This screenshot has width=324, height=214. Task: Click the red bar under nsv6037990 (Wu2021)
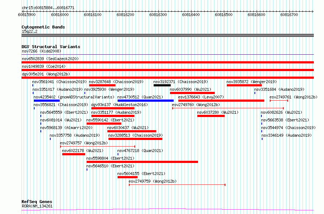click(192, 93)
